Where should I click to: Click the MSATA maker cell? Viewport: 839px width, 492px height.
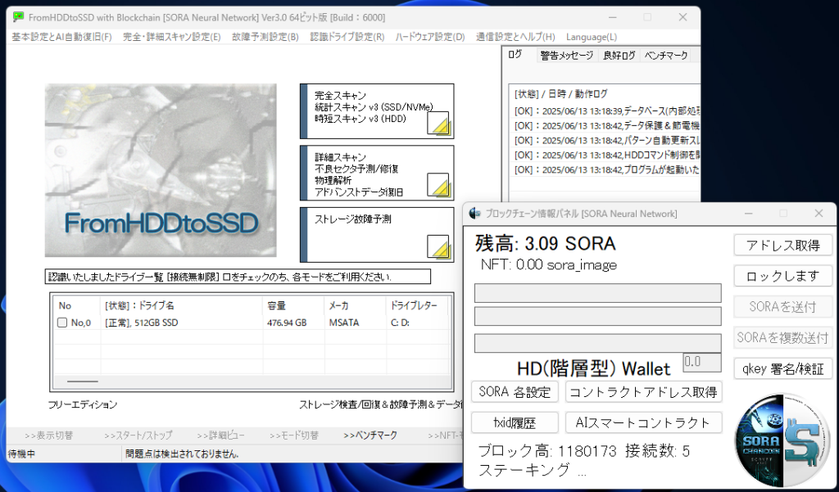pos(344,323)
